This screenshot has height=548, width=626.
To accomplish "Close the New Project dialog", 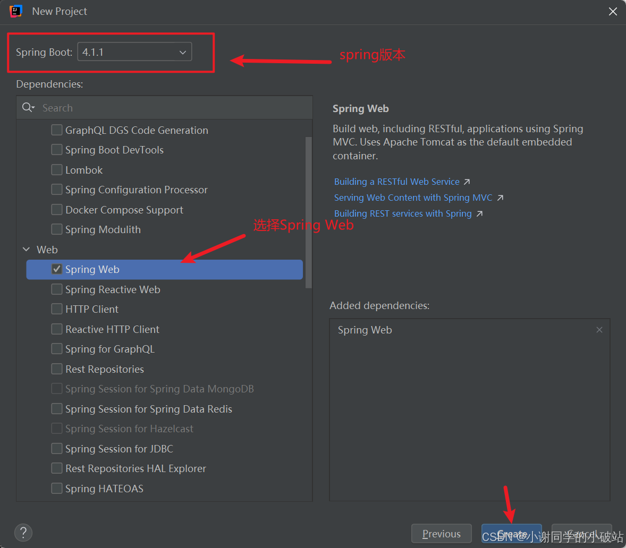I will pos(613,12).
